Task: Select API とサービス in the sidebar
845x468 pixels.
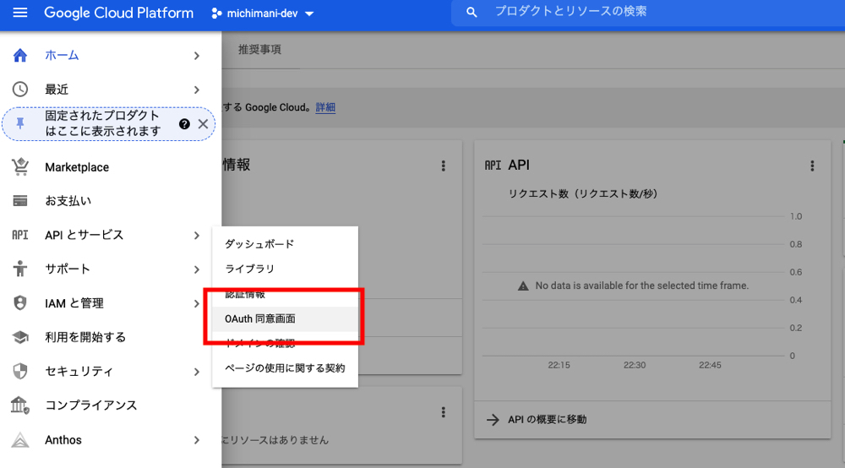Action: [x=84, y=235]
